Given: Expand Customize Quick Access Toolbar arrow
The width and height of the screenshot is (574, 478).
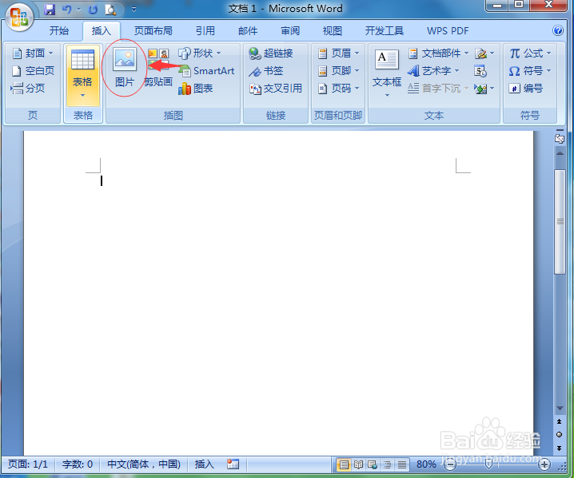Looking at the screenshot, I should click(134, 10).
